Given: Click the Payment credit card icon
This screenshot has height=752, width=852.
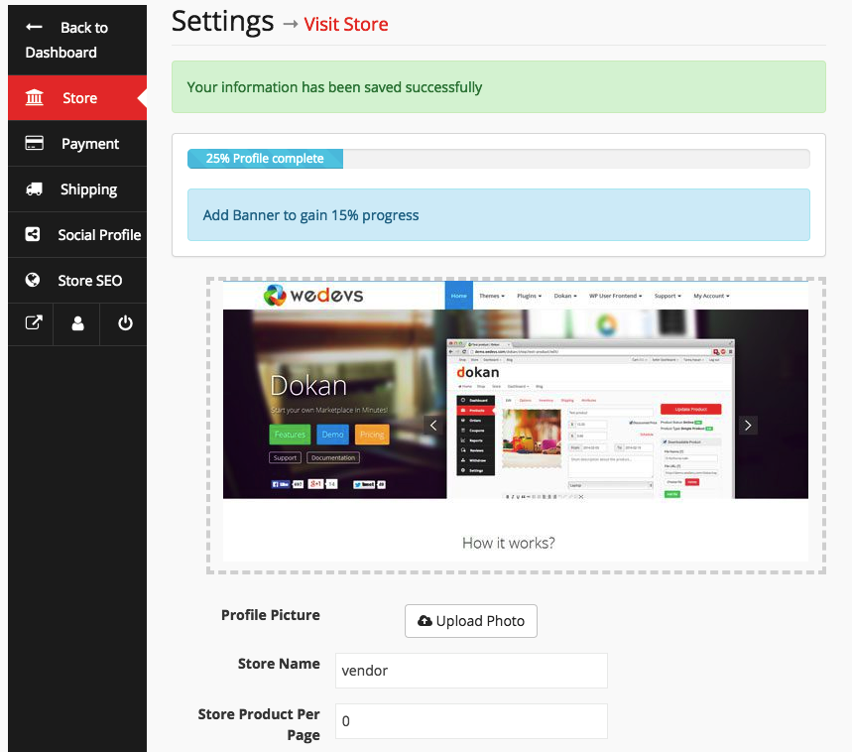Looking at the screenshot, I should click(35, 143).
